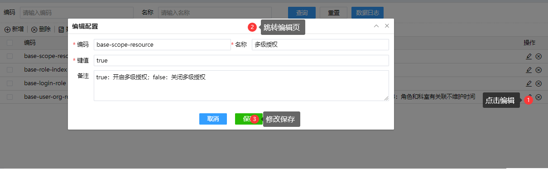Click the dialog 编码 field base-scope-resource
The height and width of the screenshot is (169, 548).
point(162,44)
